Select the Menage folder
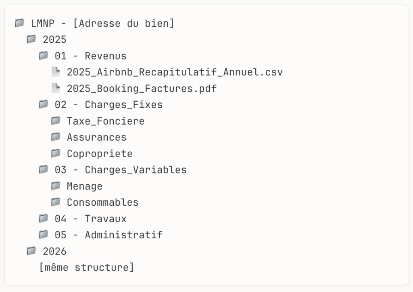The image size is (413, 292). (84, 186)
